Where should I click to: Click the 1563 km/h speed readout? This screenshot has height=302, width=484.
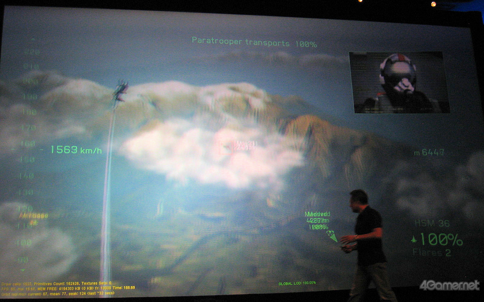point(76,149)
